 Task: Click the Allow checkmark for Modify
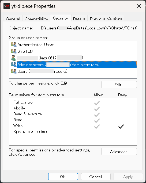[x=97, y=109]
